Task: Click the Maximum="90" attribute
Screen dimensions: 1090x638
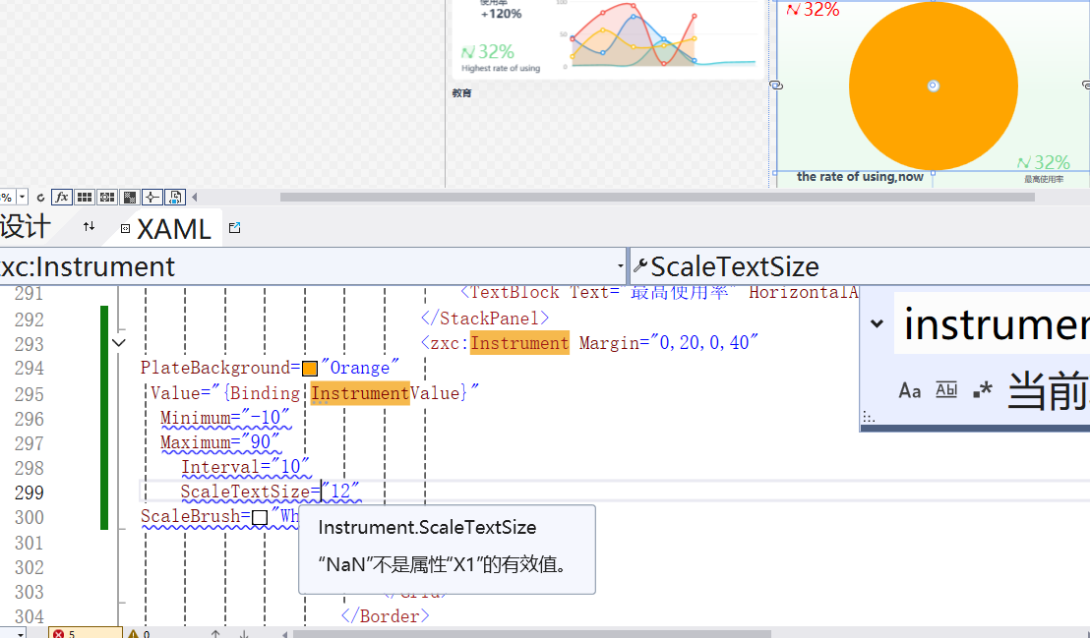Action: pyautogui.click(x=219, y=442)
